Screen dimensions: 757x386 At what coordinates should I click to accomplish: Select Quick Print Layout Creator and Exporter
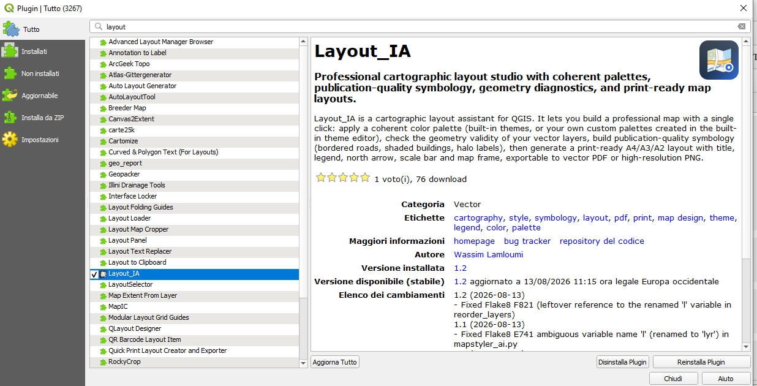(195, 350)
